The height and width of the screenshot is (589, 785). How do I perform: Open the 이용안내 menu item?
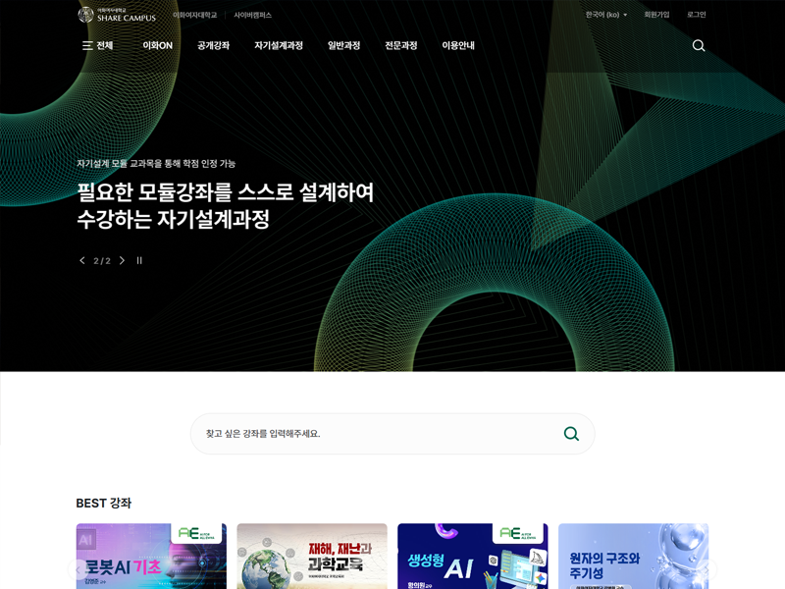[x=457, y=45]
